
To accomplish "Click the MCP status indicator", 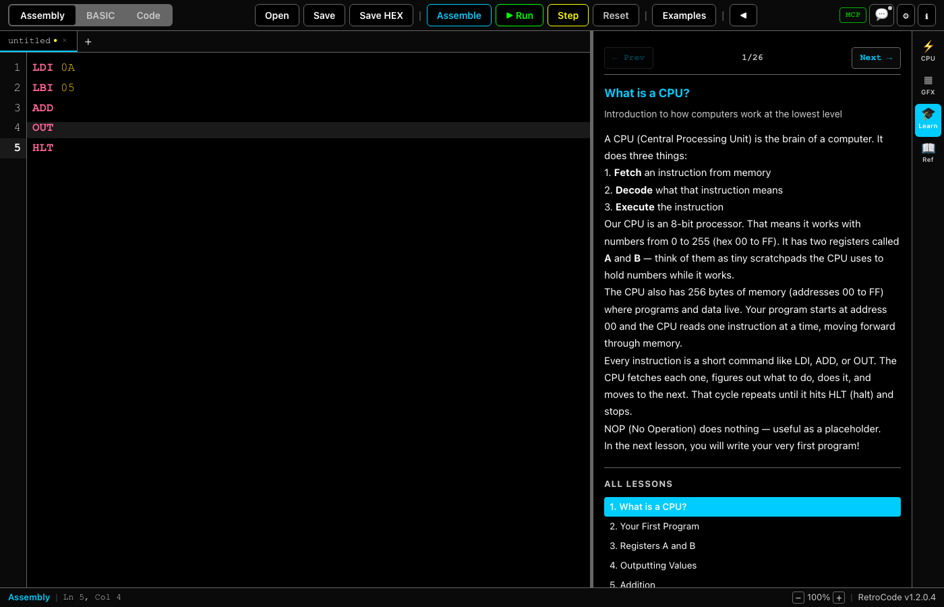I will coord(852,15).
